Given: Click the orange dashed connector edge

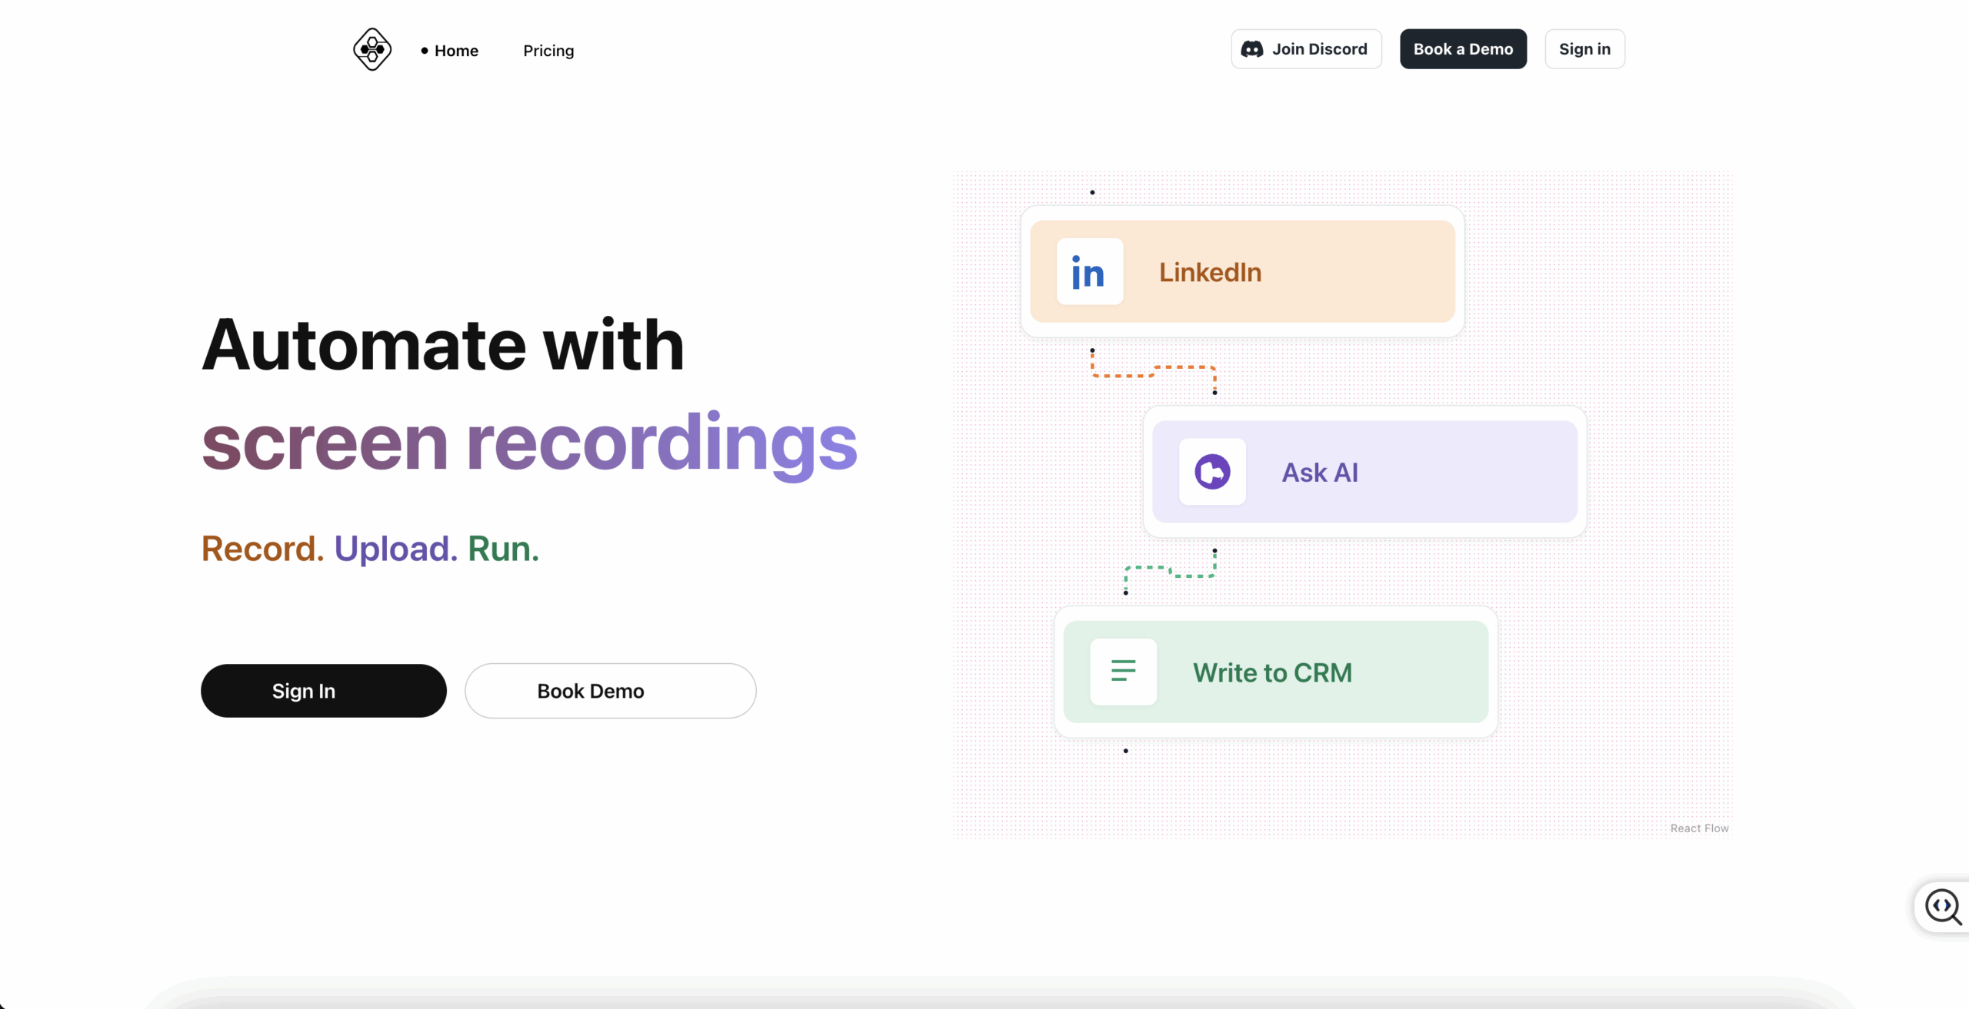Looking at the screenshot, I should 1153,372.
